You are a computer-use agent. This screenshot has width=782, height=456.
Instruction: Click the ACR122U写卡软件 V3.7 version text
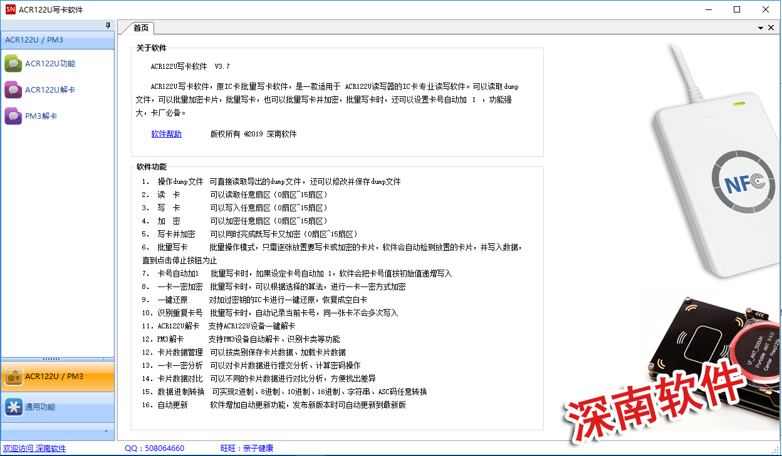coord(190,66)
